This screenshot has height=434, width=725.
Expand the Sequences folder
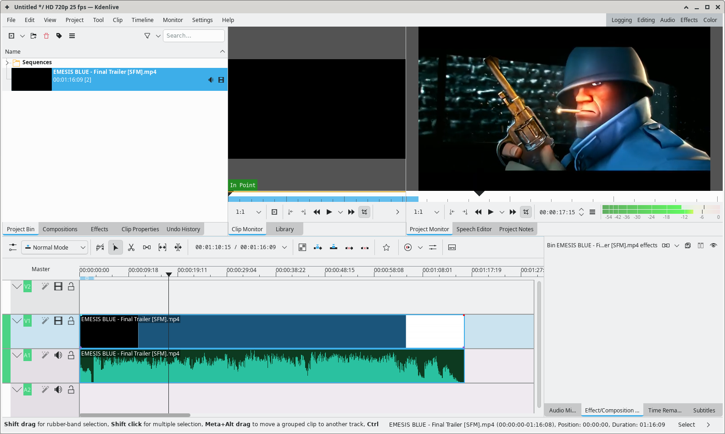point(7,62)
